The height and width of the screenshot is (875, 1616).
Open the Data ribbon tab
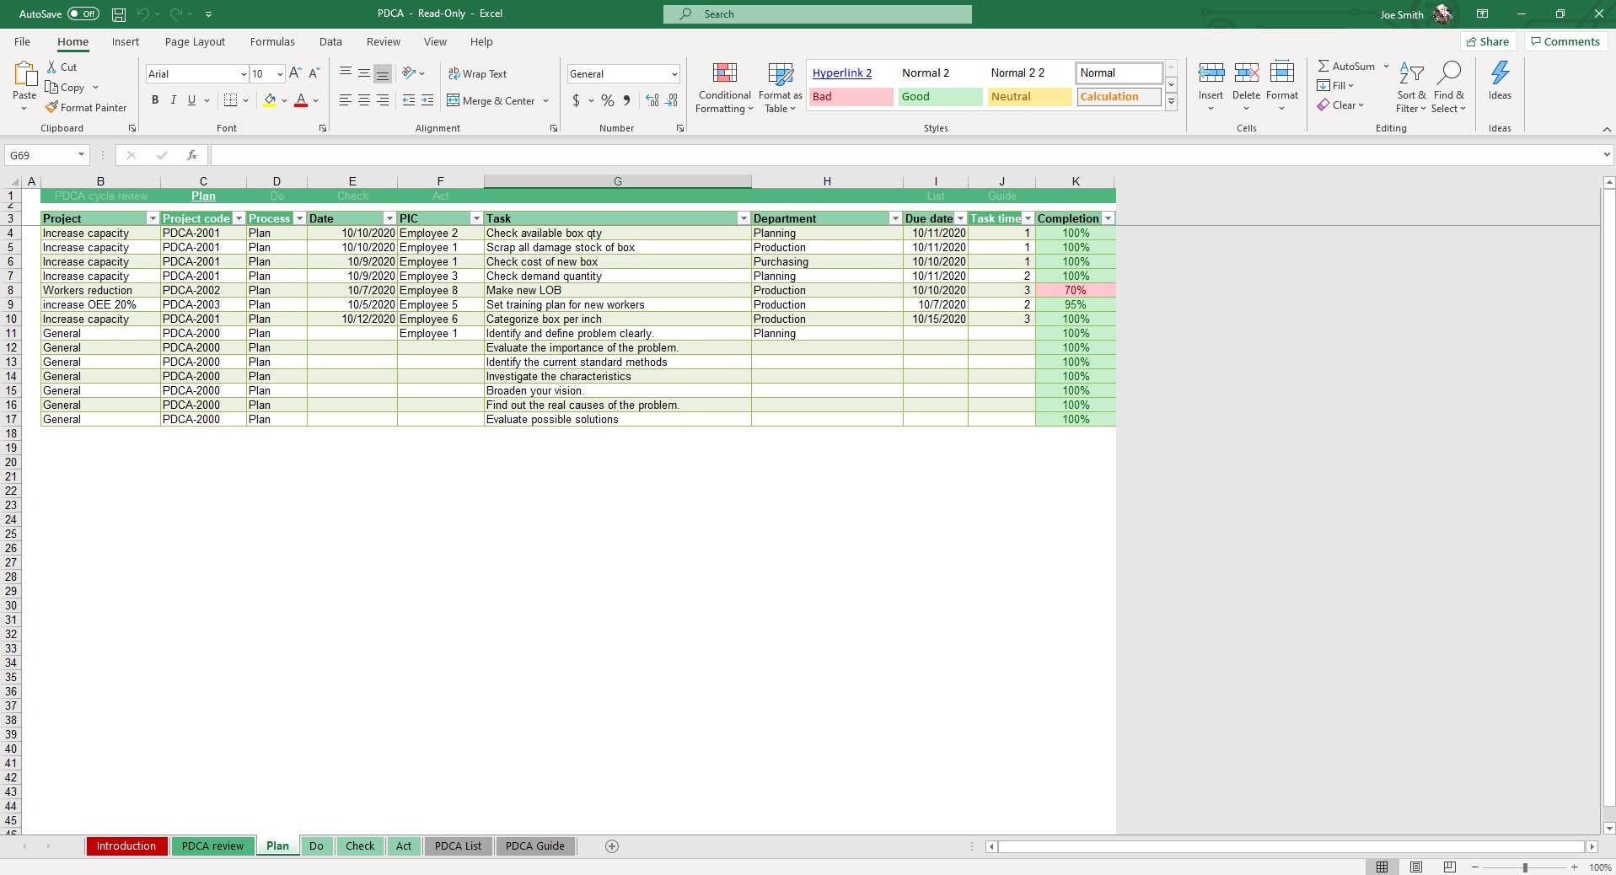(330, 42)
